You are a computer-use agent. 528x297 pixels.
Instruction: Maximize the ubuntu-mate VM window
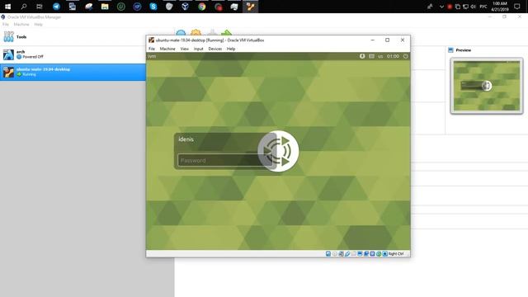(x=387, y=40)
